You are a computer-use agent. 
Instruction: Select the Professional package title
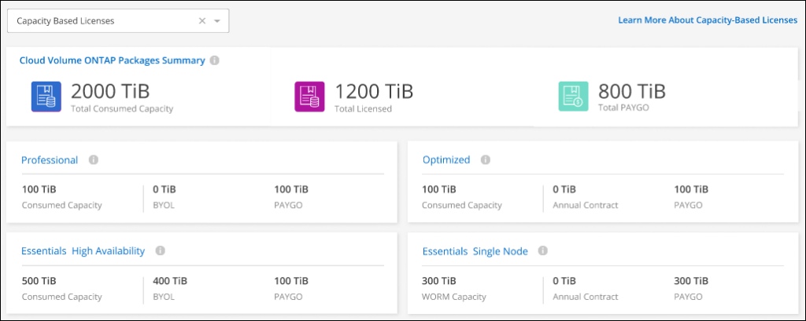click(x=49, y=160)
